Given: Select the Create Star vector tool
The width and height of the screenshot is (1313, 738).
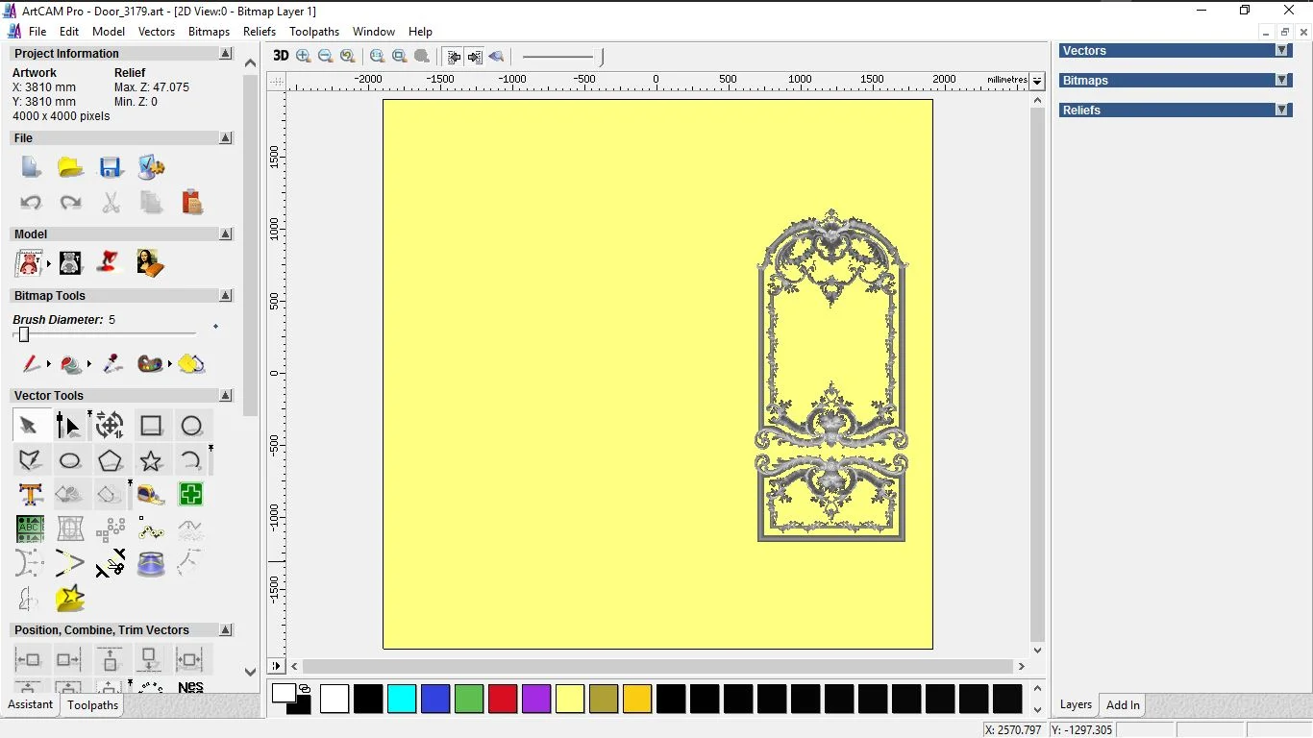Looking at the screenshot, I should (x=151, y=461).
